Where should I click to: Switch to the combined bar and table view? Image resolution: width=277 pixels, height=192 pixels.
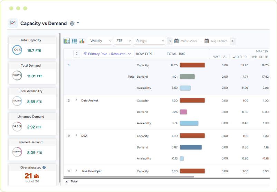(x=67, y=41)
